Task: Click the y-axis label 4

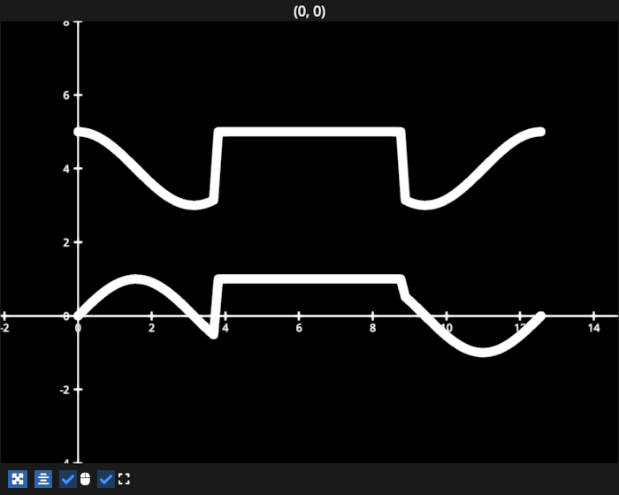Action: pos(66,169)
